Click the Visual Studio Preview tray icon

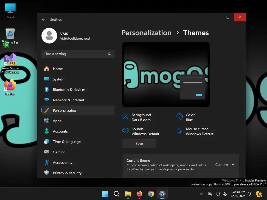[x=259, y=194]
